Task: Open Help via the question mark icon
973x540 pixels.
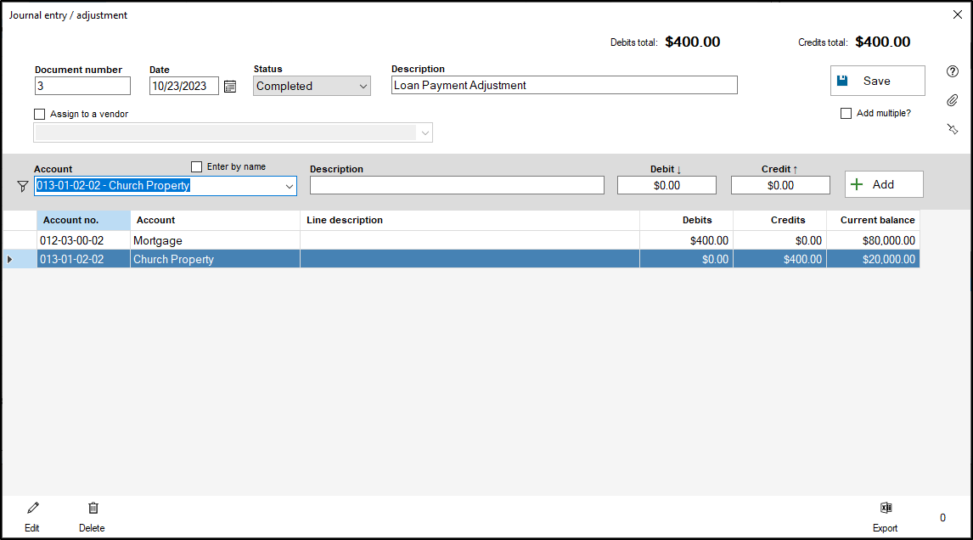Action: [952, 71]
